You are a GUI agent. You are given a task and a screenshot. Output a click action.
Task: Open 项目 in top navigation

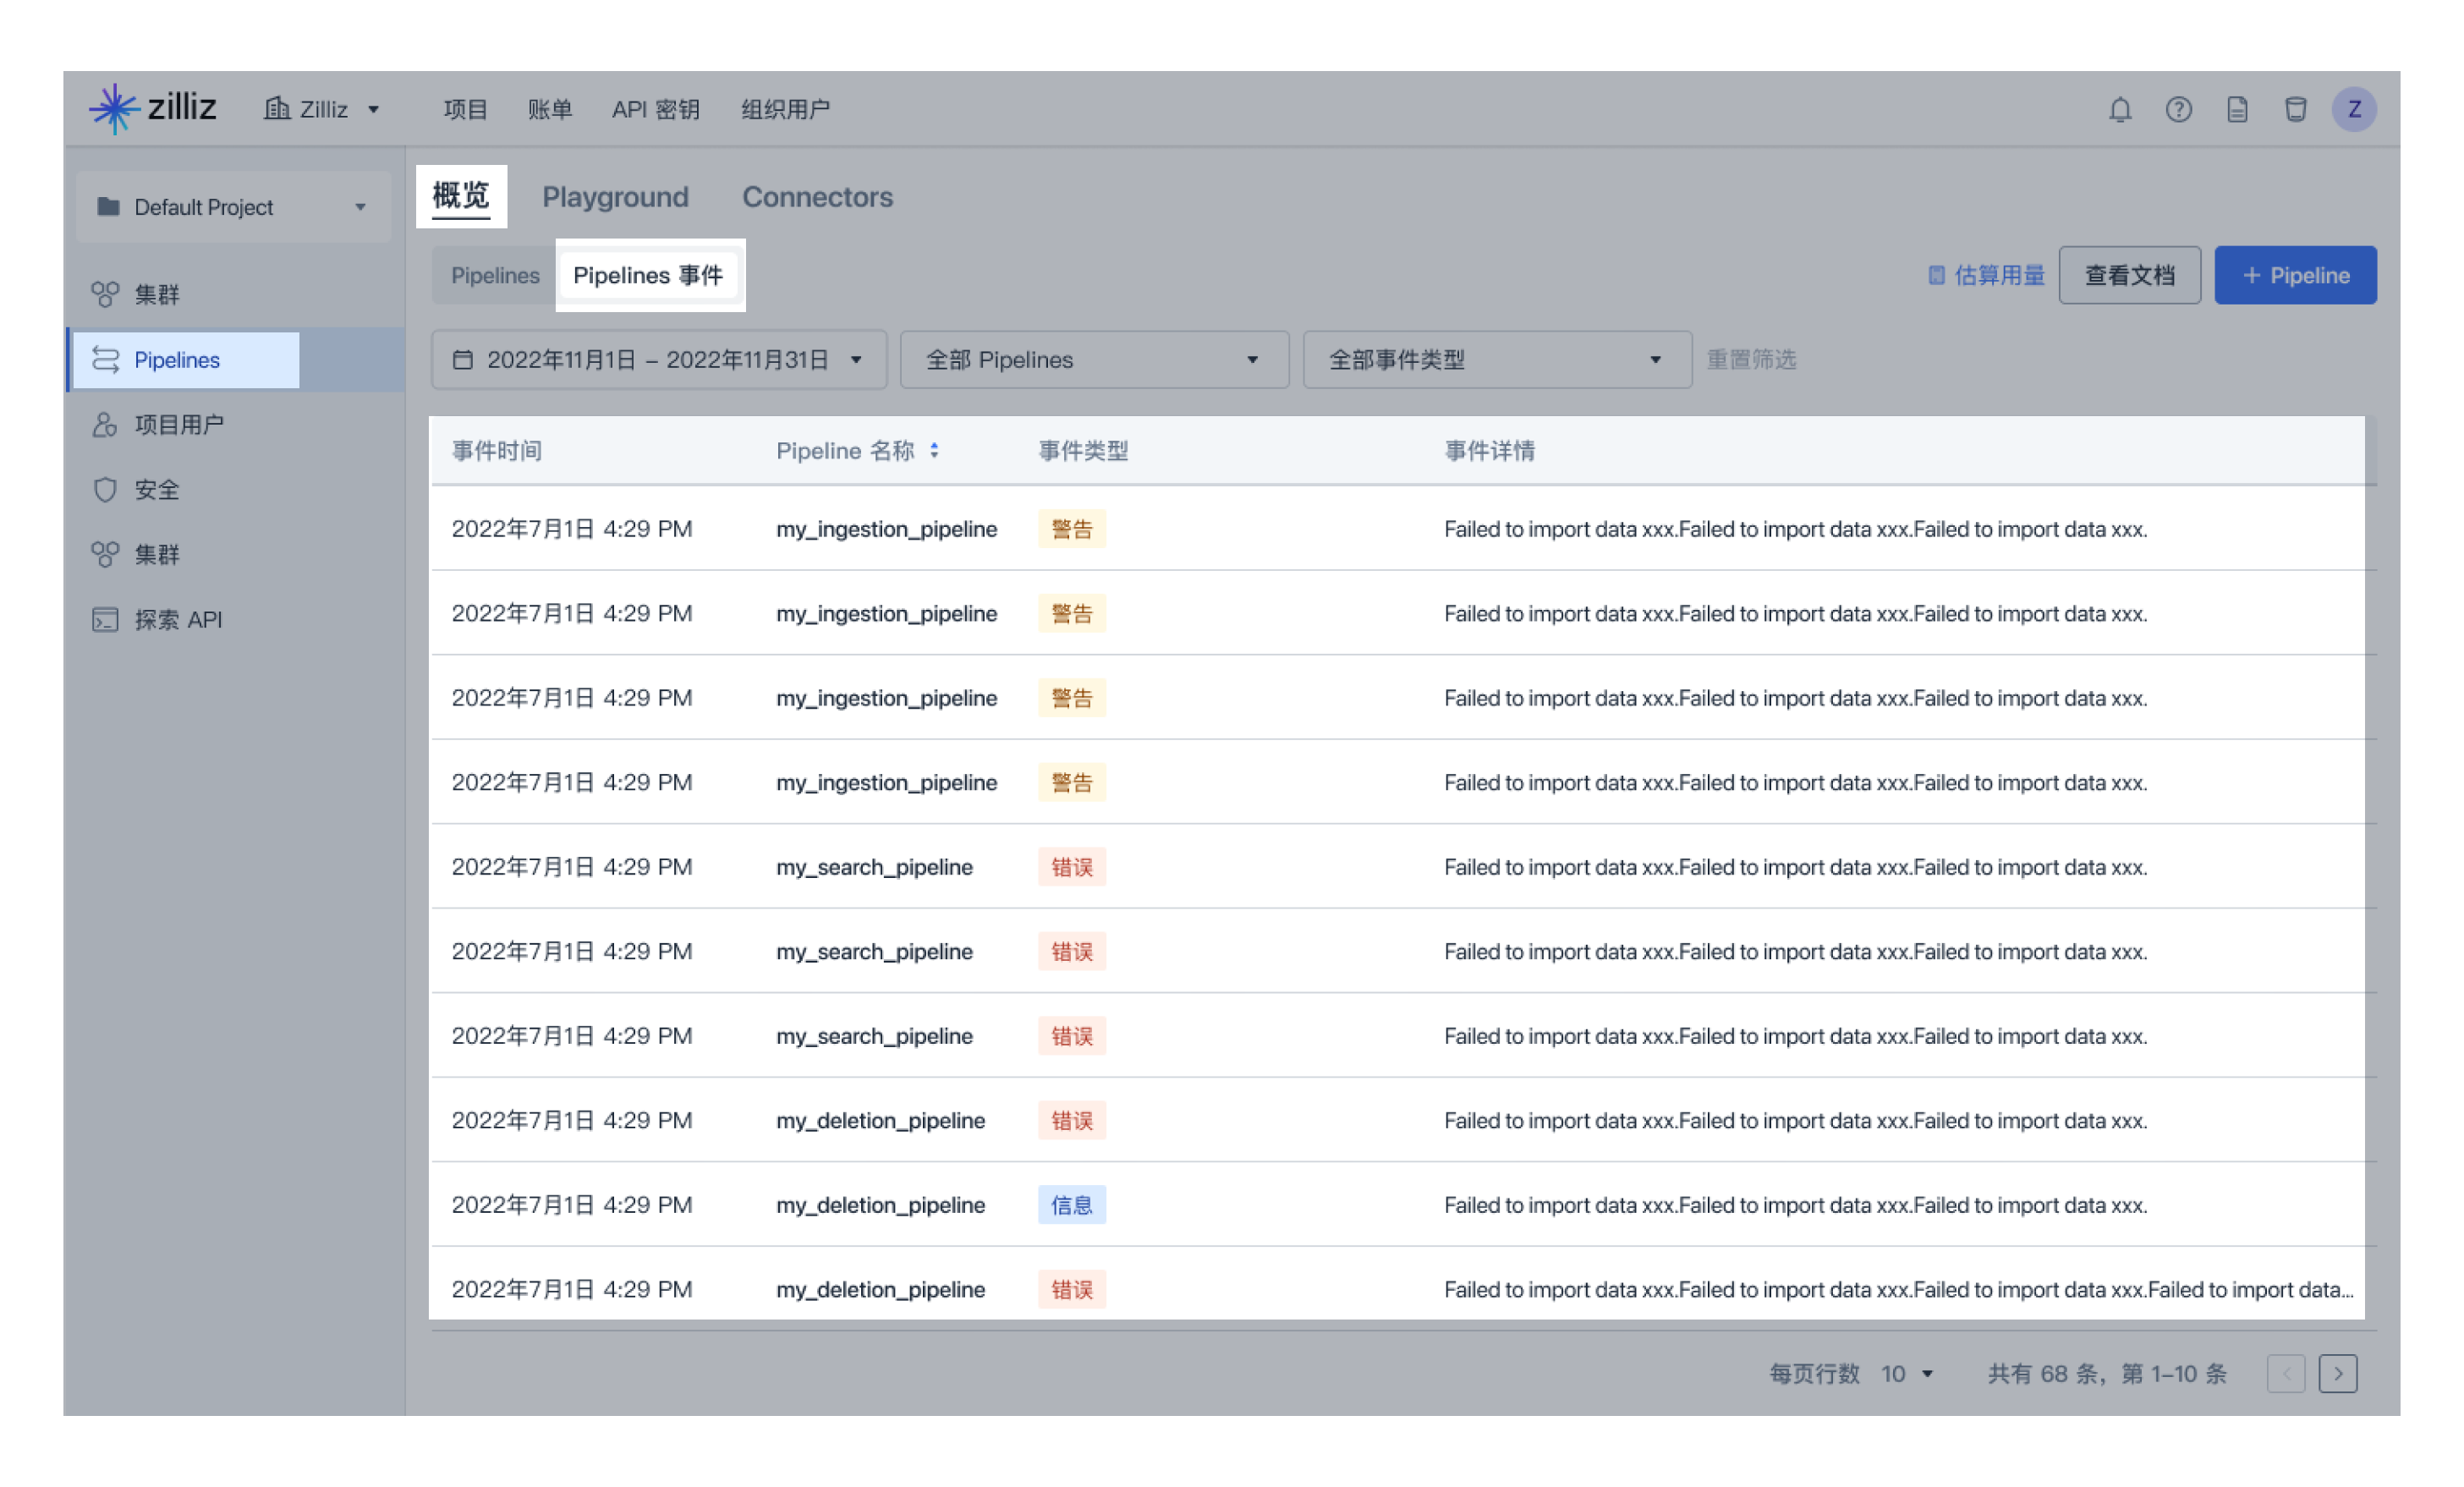pos(465,109)
